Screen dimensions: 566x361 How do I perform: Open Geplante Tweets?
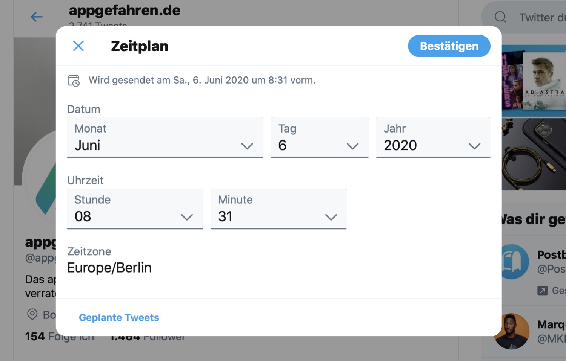(x=119, y=317)
